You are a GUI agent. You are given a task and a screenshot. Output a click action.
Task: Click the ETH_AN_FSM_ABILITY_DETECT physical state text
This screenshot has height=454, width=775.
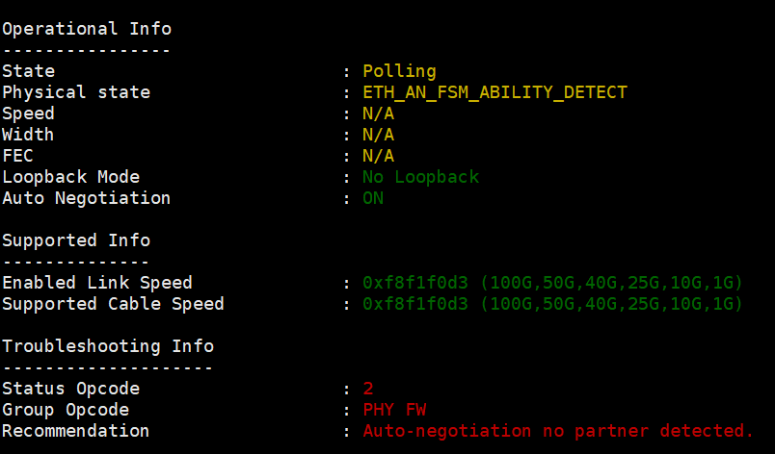[x=494, y=92]
